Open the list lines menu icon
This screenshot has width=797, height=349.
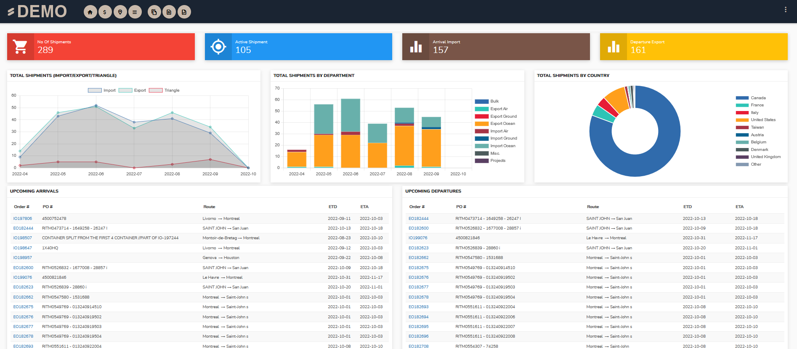pos(135,12)
